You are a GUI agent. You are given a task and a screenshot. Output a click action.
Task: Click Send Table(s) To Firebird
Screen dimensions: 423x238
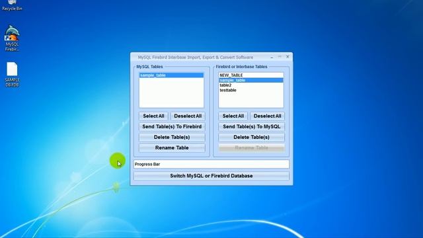tap(172, 126)
